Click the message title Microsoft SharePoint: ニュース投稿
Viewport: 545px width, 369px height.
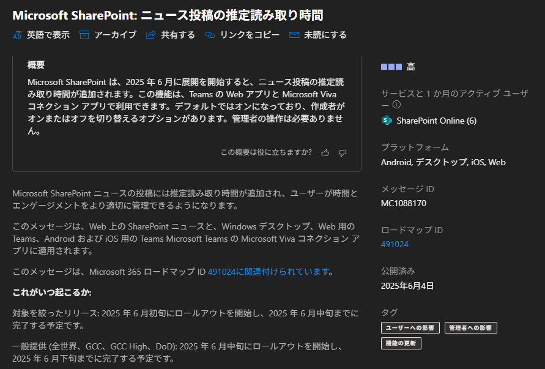168,15
